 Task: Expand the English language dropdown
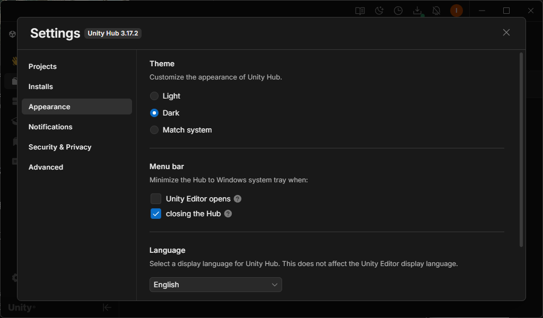coord(215,285)
